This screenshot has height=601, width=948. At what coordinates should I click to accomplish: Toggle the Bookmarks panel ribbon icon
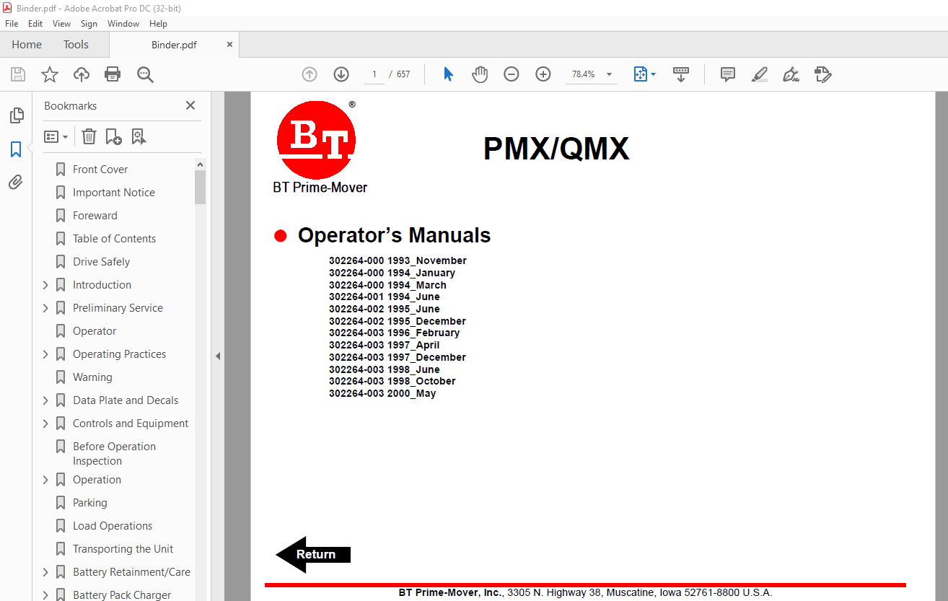[16, 149]
